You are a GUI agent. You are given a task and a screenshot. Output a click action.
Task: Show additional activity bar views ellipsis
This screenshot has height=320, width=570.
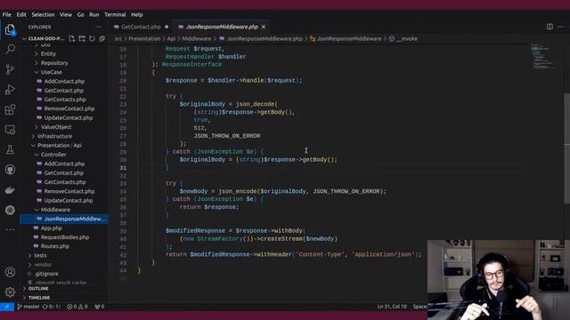click(x=10, y=229)
